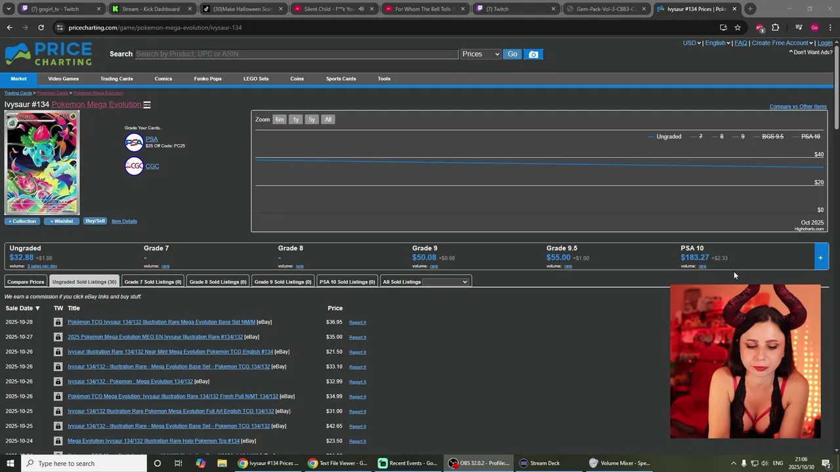Open a new browser tab with plus

750,9
